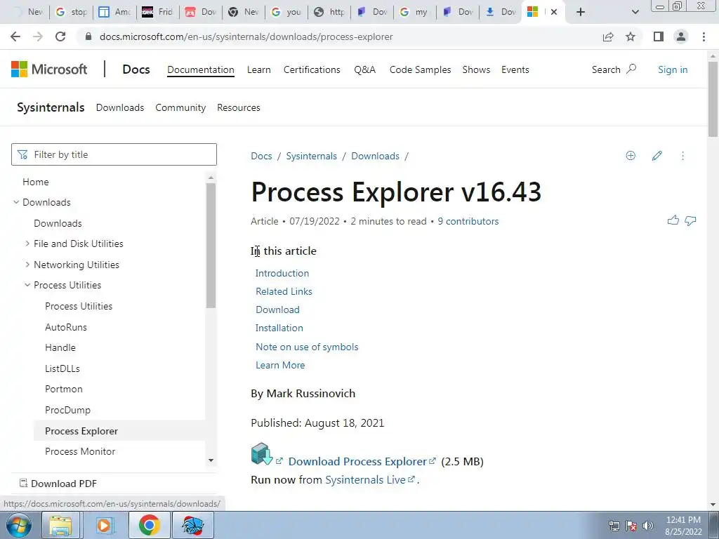Click the network tray icon
719x539 pixels.
[614, 526]
